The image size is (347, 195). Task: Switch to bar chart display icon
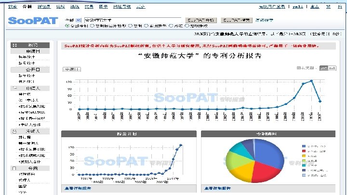[332, 68]
